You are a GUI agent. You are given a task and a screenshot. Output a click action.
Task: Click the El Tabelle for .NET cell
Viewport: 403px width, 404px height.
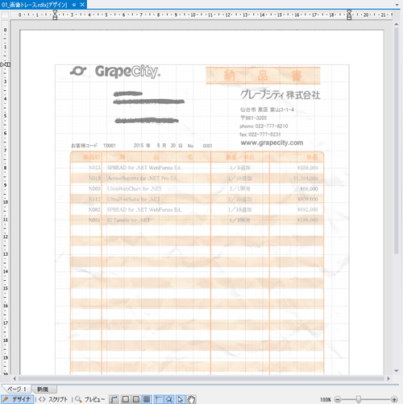pos(129,221)
